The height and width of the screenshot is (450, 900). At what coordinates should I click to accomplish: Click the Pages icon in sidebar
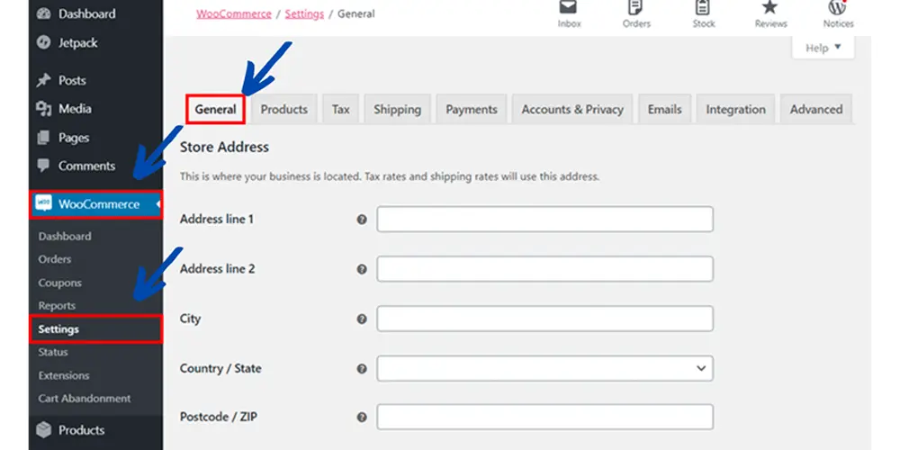(x=43, y=138)
